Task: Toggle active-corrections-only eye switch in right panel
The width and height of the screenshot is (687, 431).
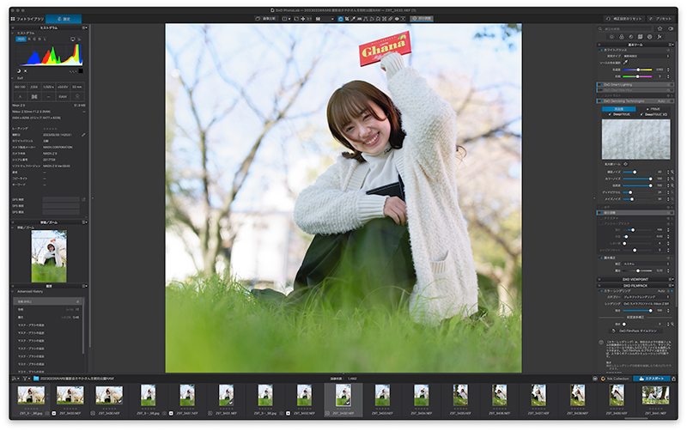Action: 671,29
